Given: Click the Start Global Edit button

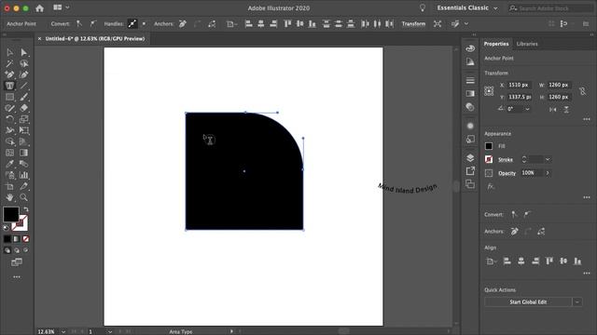Looking at the screenshot, I should 528,301.
